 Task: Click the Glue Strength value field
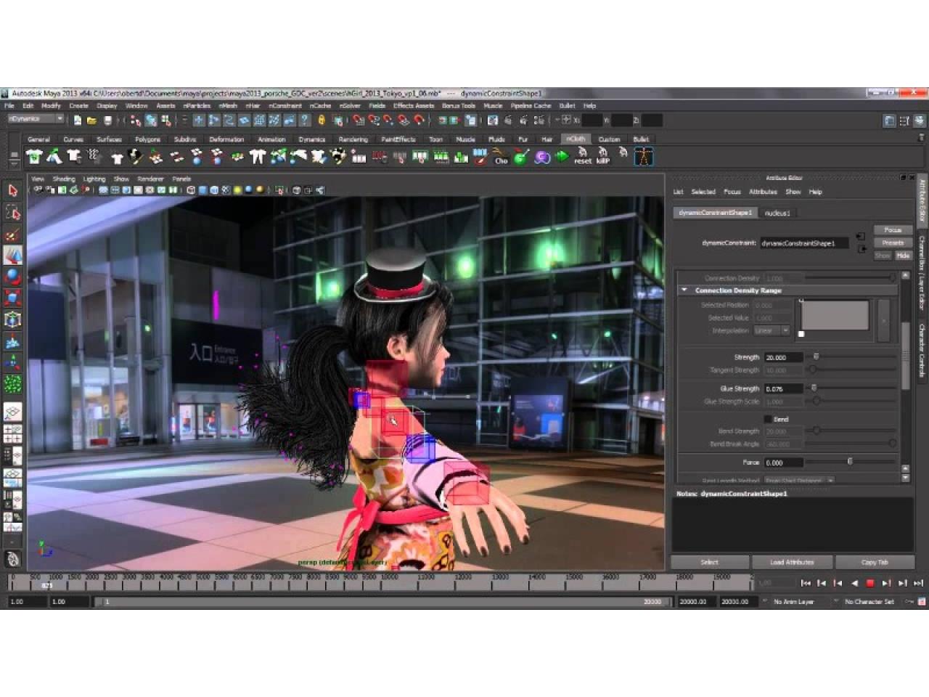coord(784,389)
